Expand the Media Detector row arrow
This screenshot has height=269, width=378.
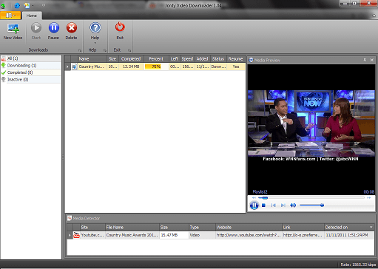coord(70,235)
